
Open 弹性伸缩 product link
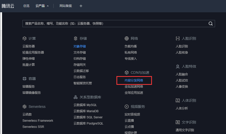29,58
